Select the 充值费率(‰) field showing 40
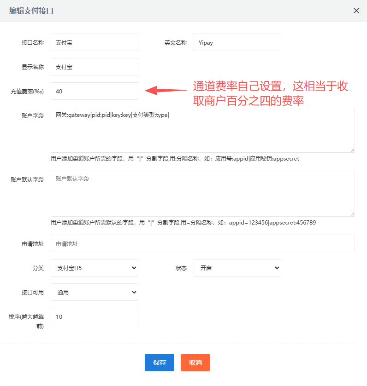Image resolution: width=367 pixels, height=386 pixels. click(94, 91)
